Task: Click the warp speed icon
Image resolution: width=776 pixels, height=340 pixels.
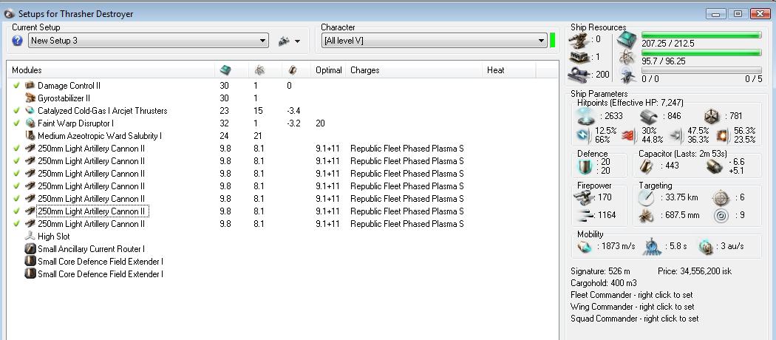Action: click(707, 246)
